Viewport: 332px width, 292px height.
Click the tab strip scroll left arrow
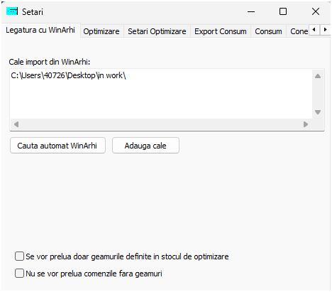(x=314, y=30)
